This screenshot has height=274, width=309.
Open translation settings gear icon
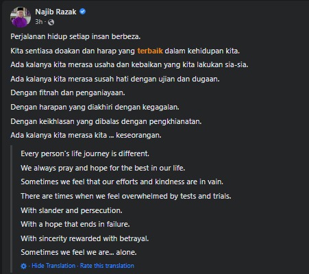point(23,266)
